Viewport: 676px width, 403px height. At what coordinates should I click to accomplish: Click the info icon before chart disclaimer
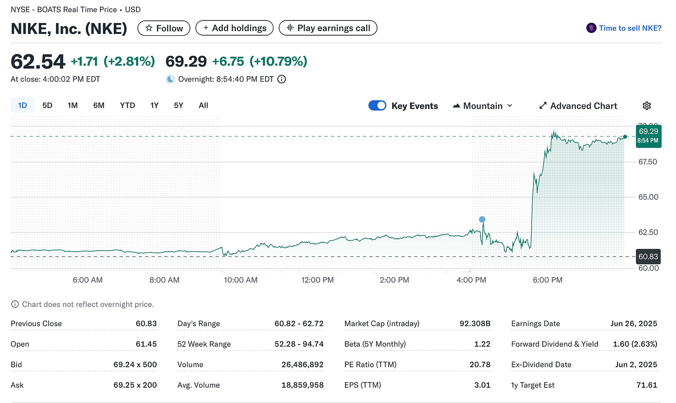(15, 305)
